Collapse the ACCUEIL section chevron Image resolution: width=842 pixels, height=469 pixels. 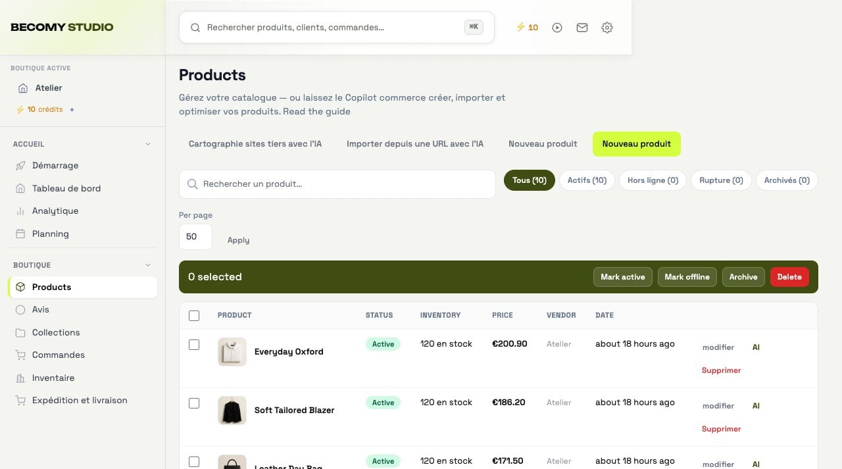click(x=148, y=144)
